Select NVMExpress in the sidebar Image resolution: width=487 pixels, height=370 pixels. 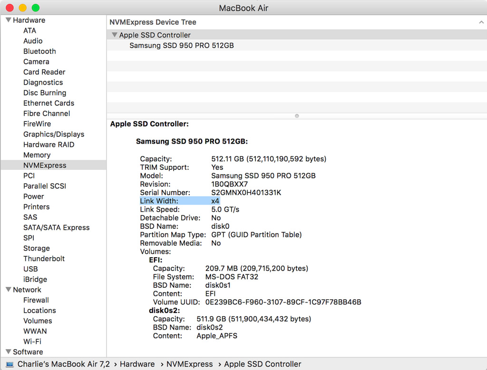coord(54,165)
